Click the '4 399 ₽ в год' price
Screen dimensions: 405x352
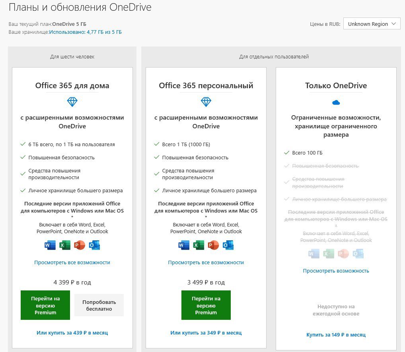[x=72, y=282]
